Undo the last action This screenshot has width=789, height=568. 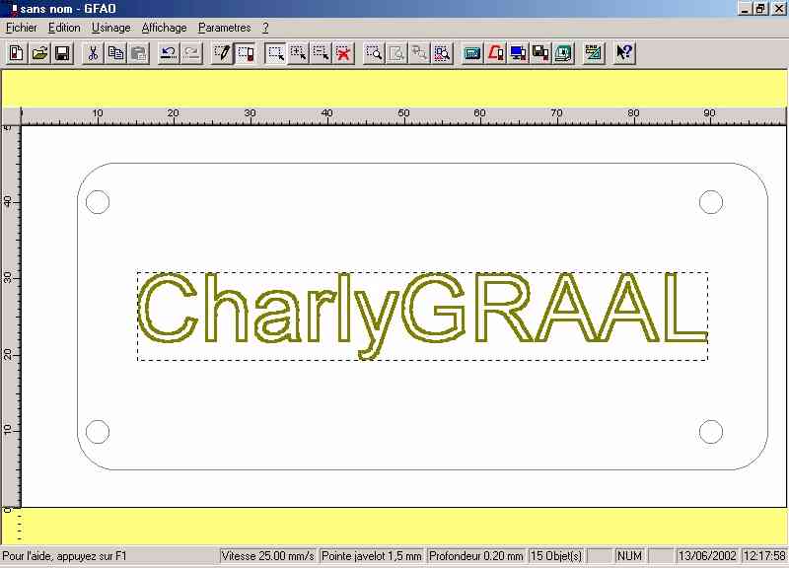coord(169,53)
